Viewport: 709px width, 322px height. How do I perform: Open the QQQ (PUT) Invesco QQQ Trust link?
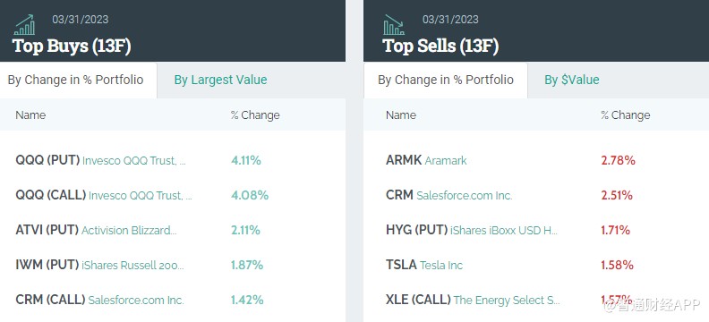coord(100,160)
